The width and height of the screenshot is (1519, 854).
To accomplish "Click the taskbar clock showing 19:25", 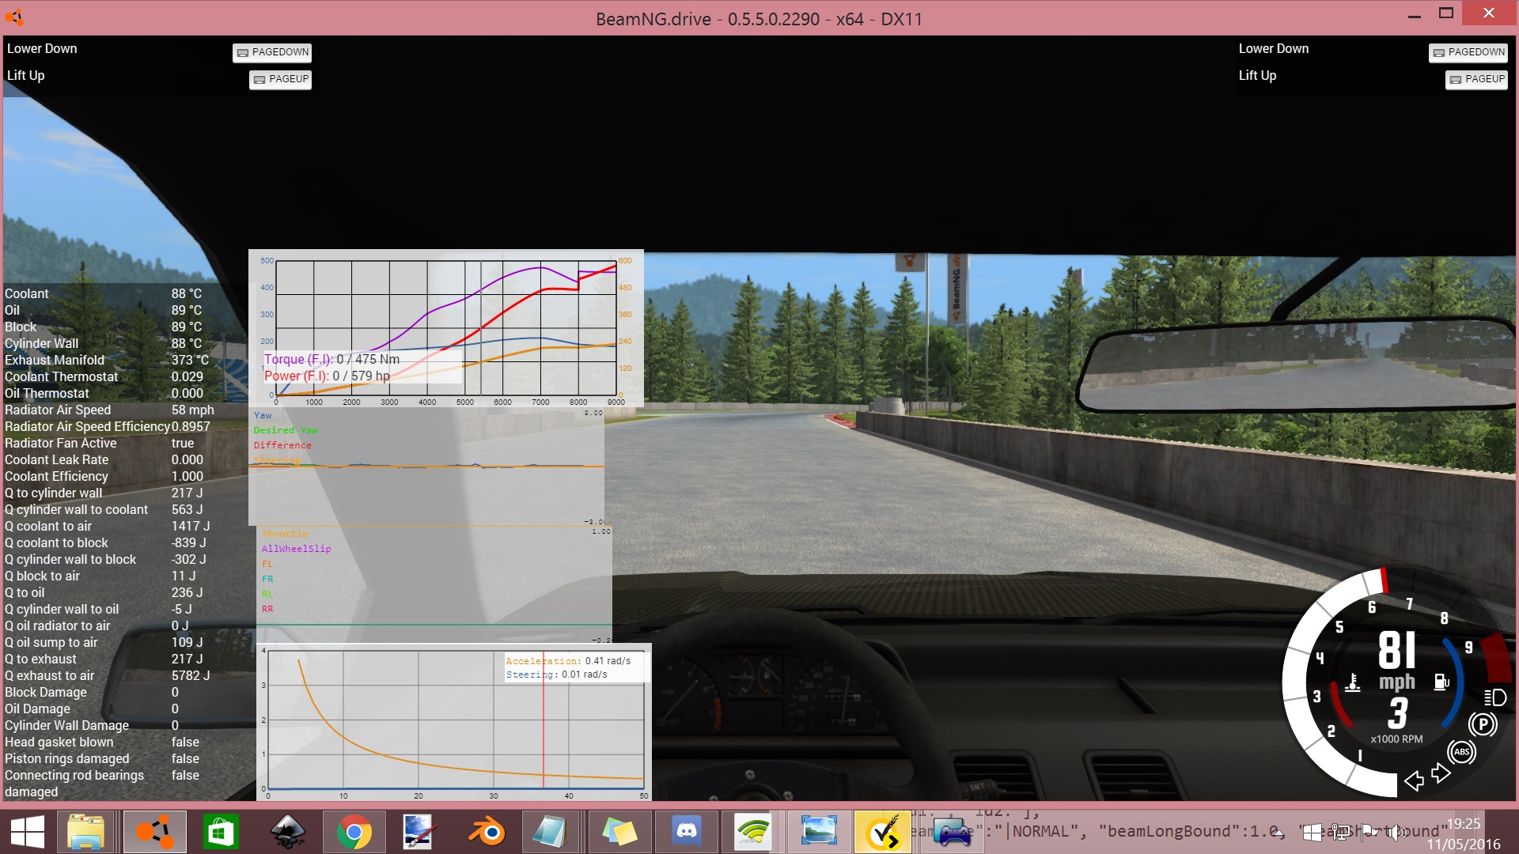I will point(1463,824).
